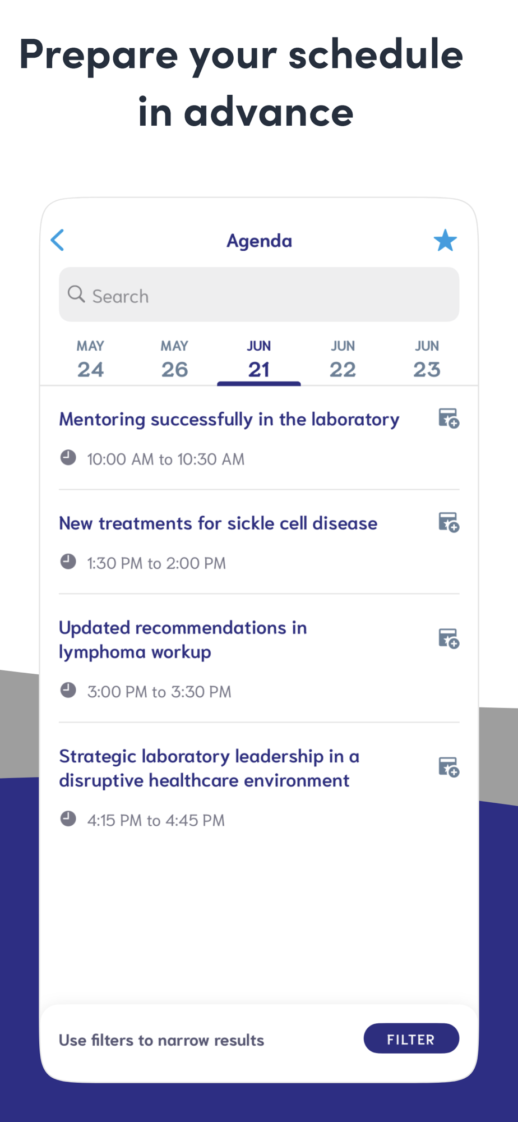Open Mentoring successfully in the laboratory session
Screen dimensions: 518x1122
(229, 419)
